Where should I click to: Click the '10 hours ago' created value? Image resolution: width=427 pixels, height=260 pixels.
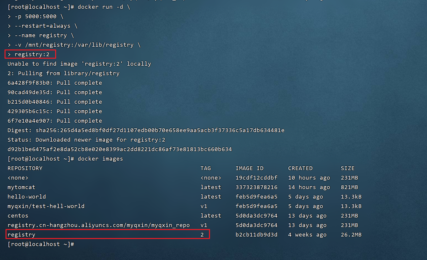tap(309, 178)
